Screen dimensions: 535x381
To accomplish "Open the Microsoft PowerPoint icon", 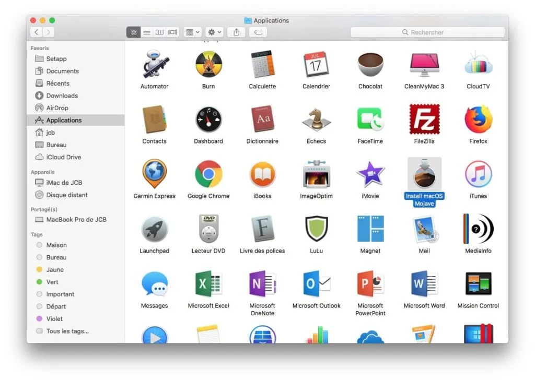I will 370,283.
